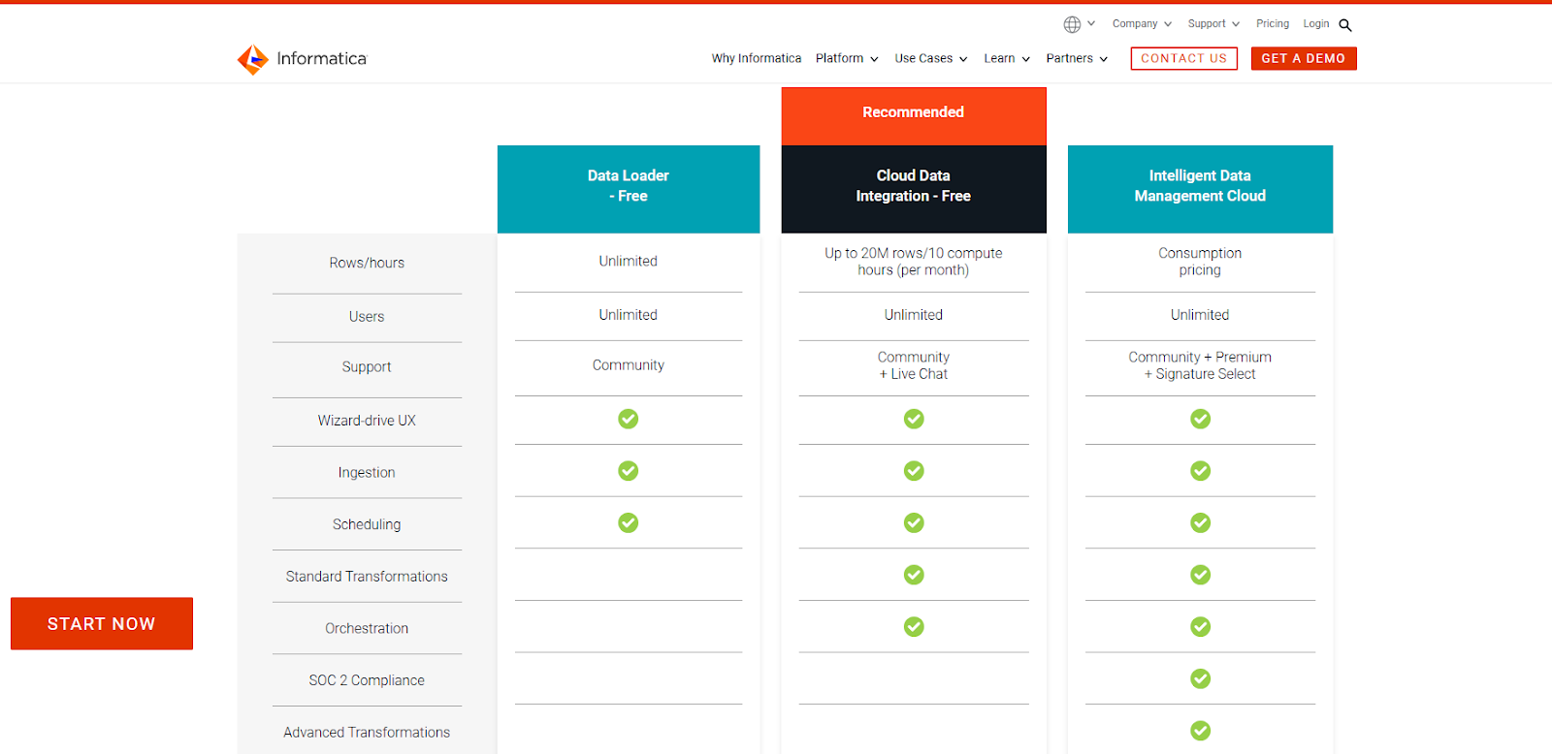The height and width of the screenshot is (754, 1552).
Task: Open Why Informatica page
Action: click(x=757, y=59)
